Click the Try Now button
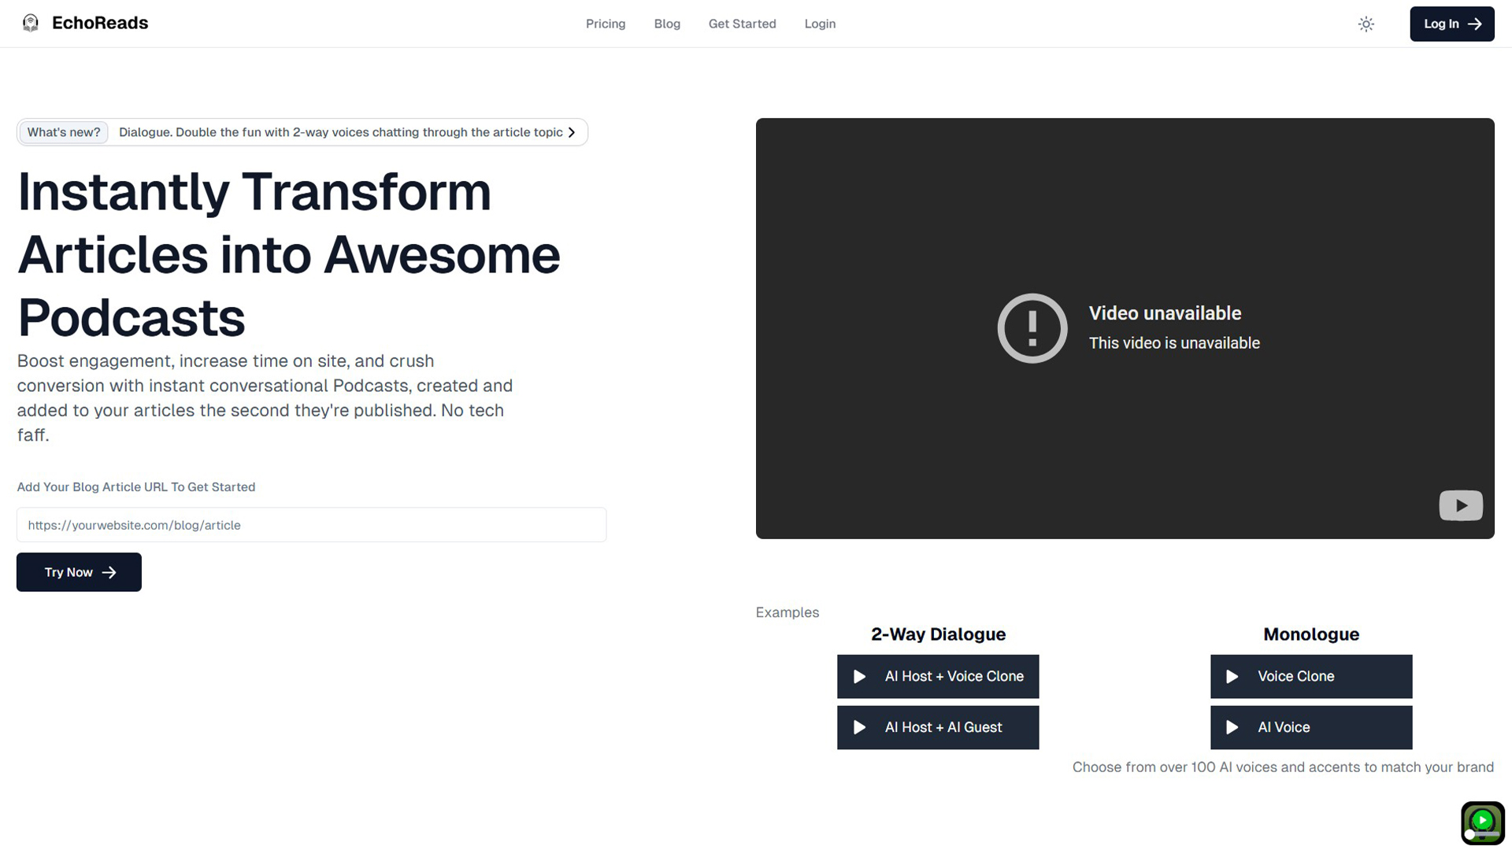 coord(79,572)
